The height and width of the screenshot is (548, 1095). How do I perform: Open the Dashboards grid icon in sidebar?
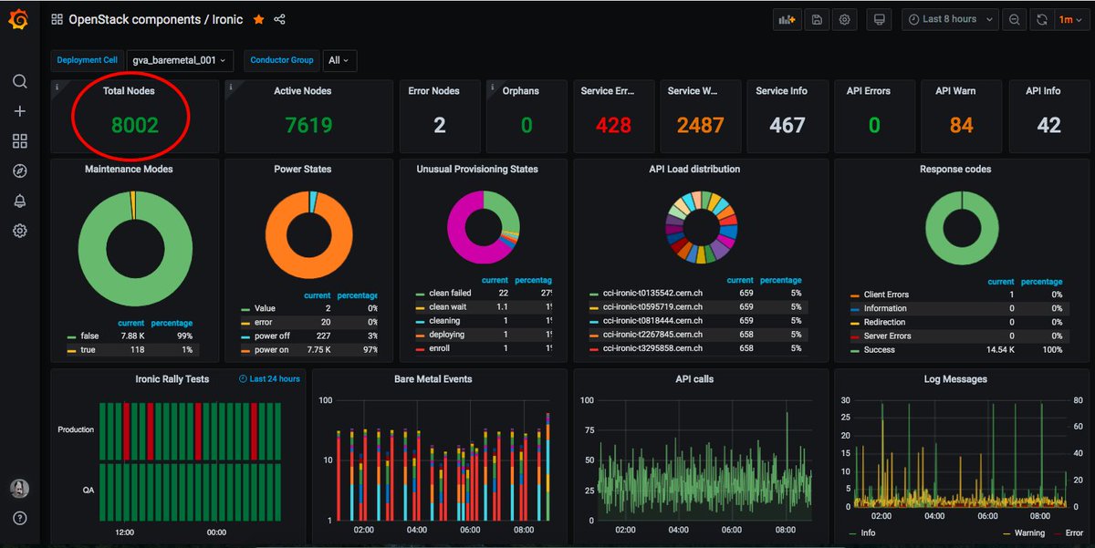click(x=19, y=141)
